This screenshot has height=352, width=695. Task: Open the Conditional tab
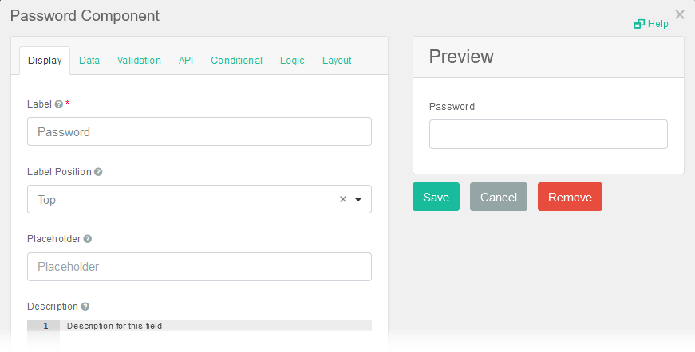[x=236, y=61]
